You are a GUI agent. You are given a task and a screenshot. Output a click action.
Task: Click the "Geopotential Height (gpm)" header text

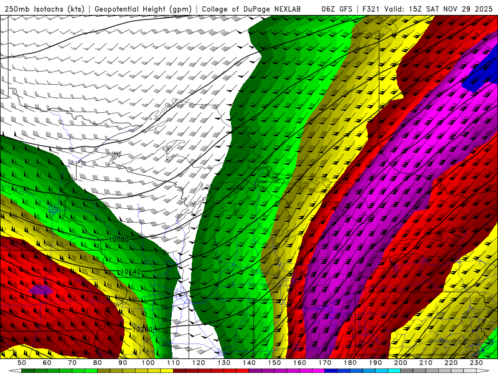point(143,9)
